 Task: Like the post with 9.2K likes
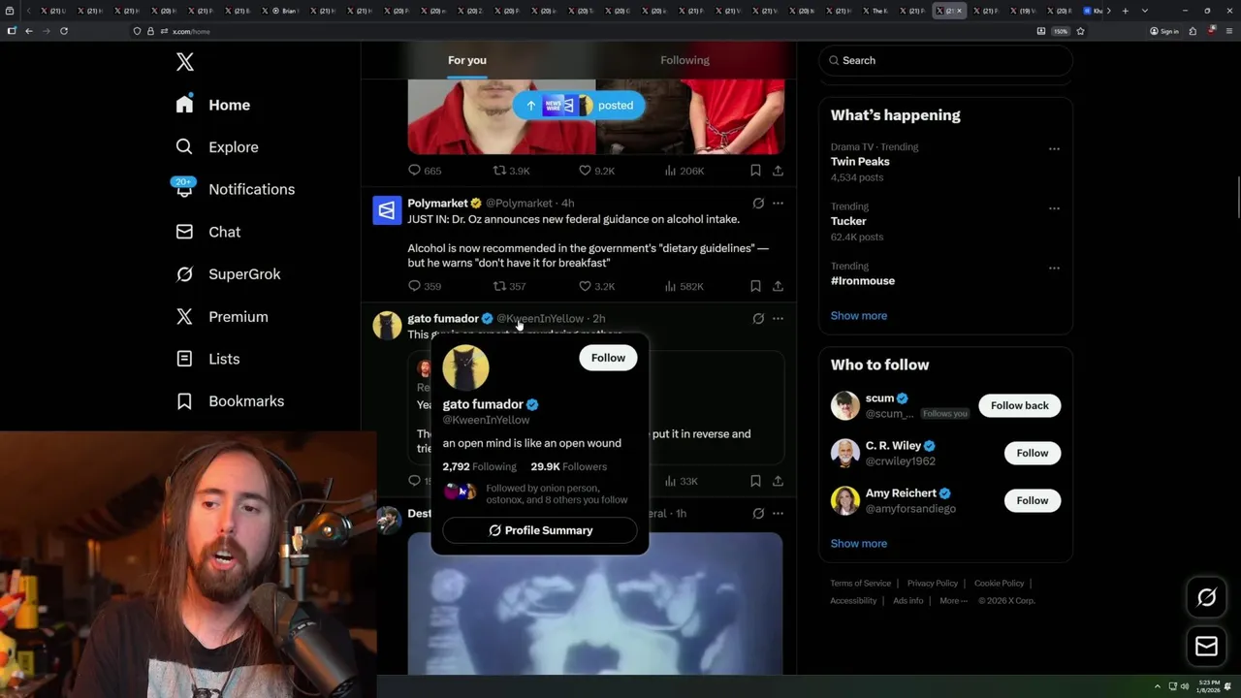coord(596,171)
